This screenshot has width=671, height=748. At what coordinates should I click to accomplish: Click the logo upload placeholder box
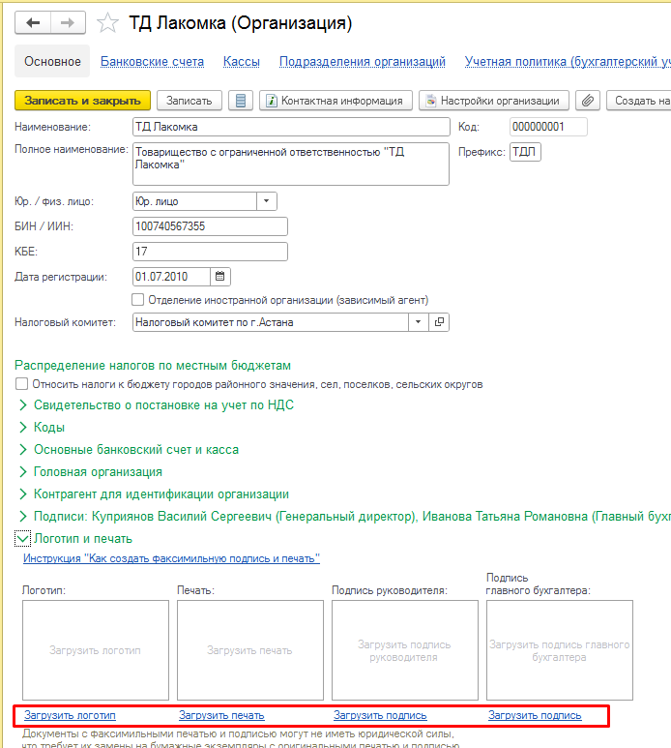point(95,649)
